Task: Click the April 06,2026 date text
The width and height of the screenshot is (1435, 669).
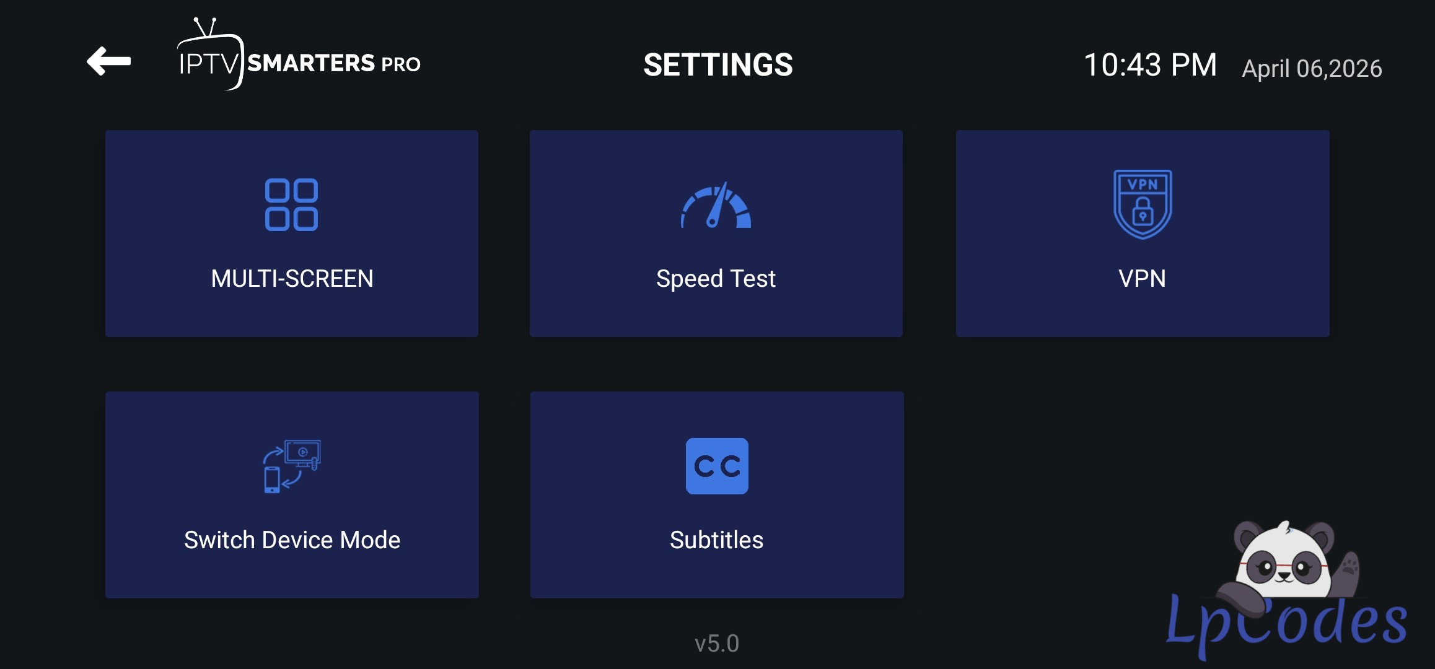Action: coord(1312,68)
